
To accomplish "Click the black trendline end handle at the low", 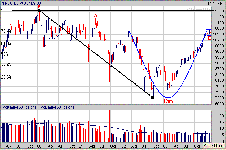I will [153, 97].
